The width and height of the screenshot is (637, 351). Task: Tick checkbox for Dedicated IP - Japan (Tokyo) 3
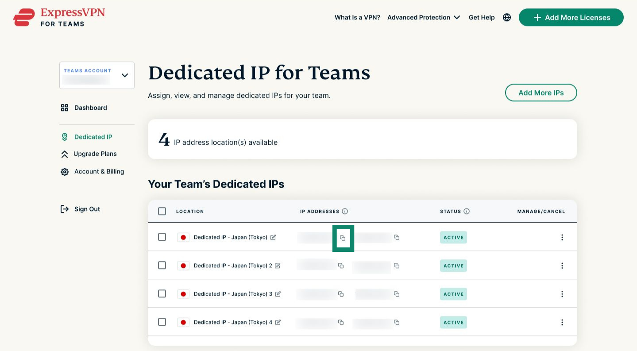tap(162, 294)
